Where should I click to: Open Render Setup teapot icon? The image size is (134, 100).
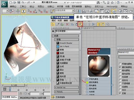pos(120,11)
